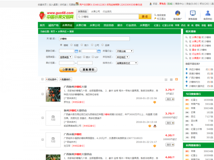Switch to the 水果公司 search tab
214x160 pixels.
(95, 11)
